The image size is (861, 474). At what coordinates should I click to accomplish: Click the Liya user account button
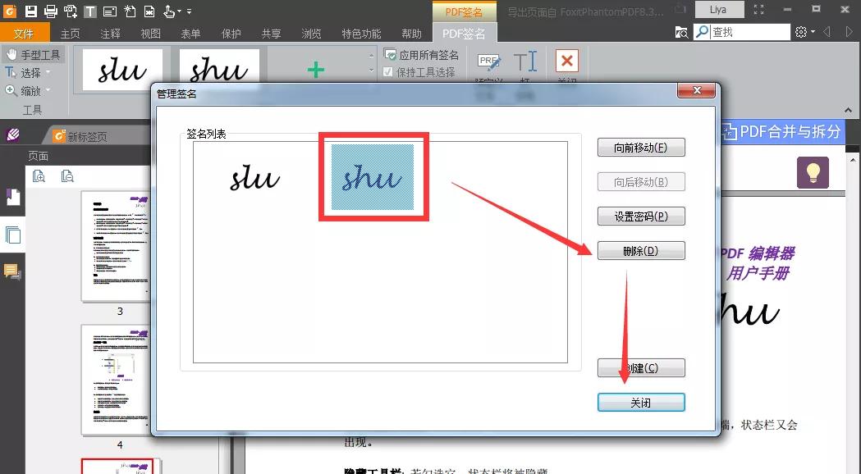(x=719, y=9)
